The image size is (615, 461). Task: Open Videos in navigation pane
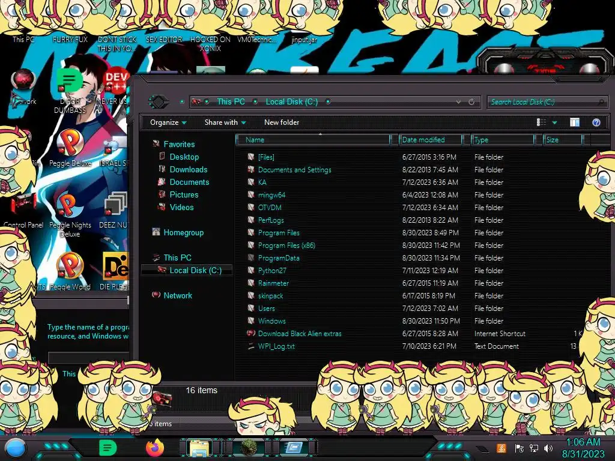[x=181, y=207]
